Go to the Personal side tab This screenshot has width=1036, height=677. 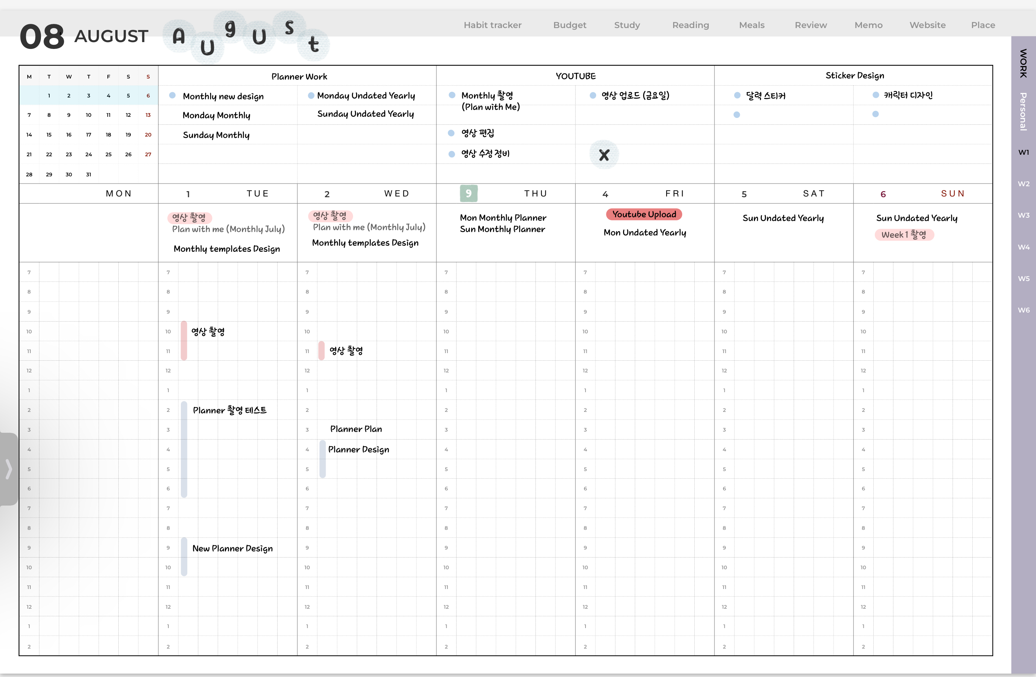[1023, 112]
